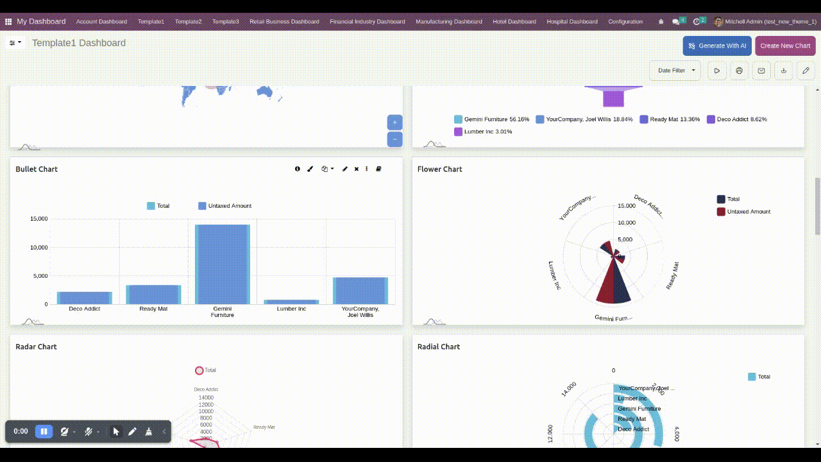
Task: Toggle Ready Mat 13.36% legend item
Action: (670, 119)
